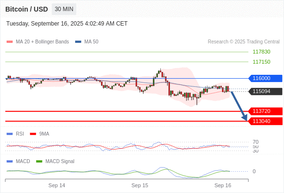The width and height of the screenshot is (284, 193).
Task: Select the MACD Signal legend label
Action: point(60,162)
